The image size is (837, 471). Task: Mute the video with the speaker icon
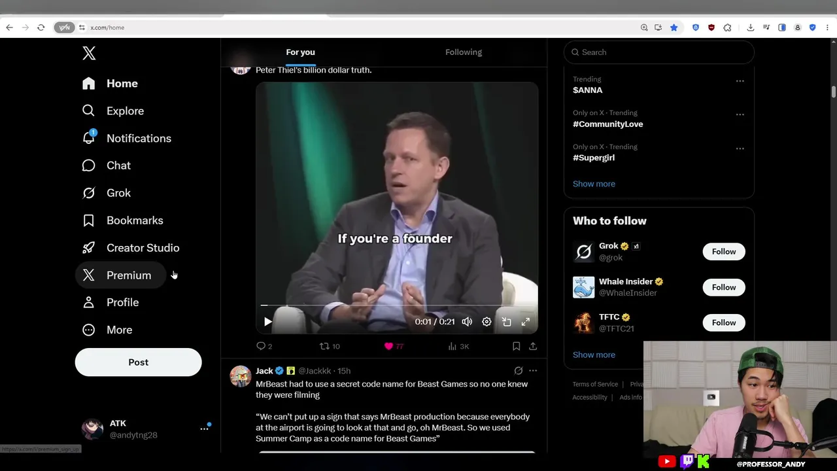(467, 322)
